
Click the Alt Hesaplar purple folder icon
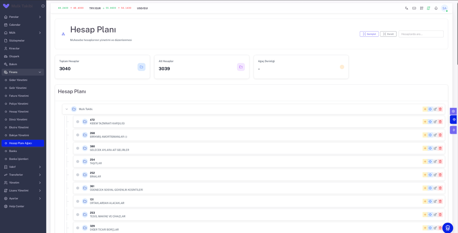(x=241, y=67)
